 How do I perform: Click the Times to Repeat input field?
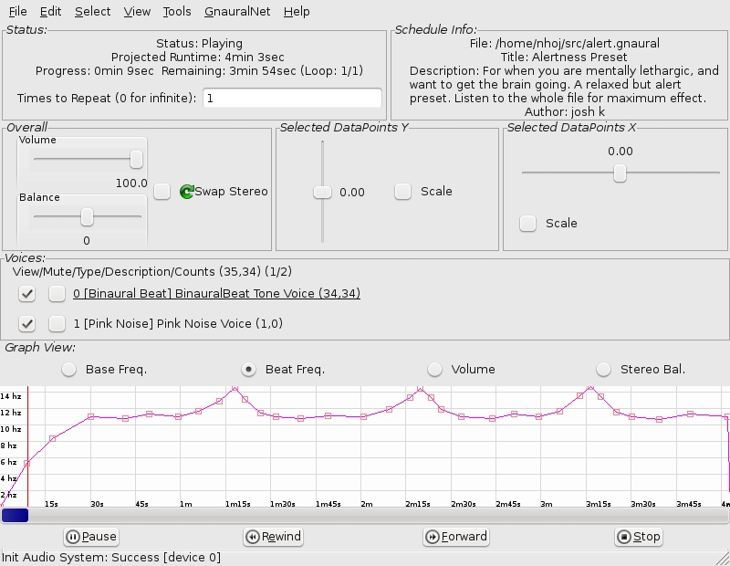[x=292, y=98]
